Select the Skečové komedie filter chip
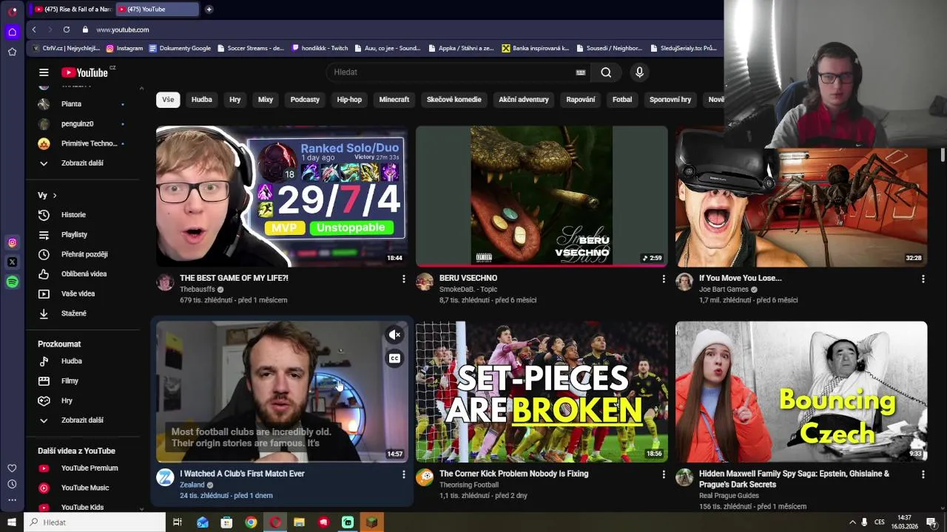The height and width of the screenshot is (532, 947). click(x=454, y=100)
